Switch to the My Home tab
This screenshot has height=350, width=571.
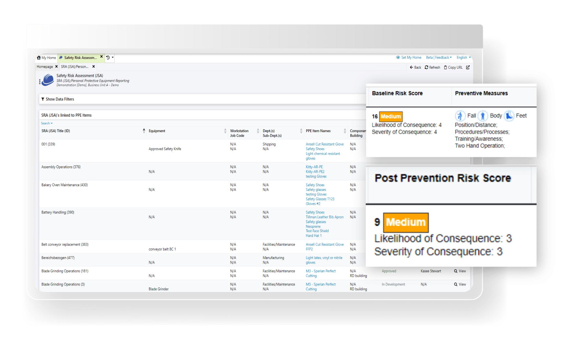click(x=46, y=57)
